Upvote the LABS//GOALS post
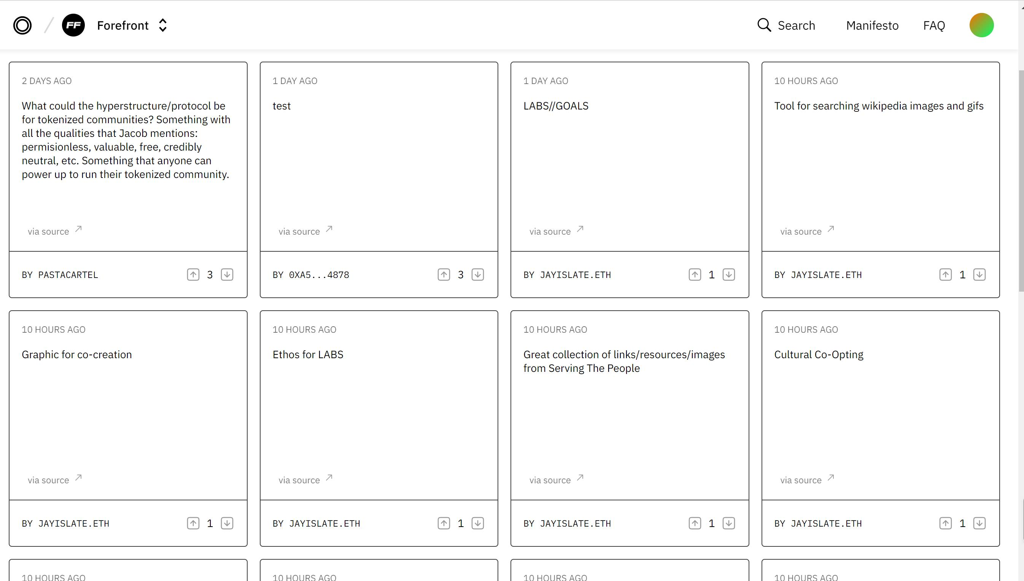1024x581 pixels. (x=695, y=275)
